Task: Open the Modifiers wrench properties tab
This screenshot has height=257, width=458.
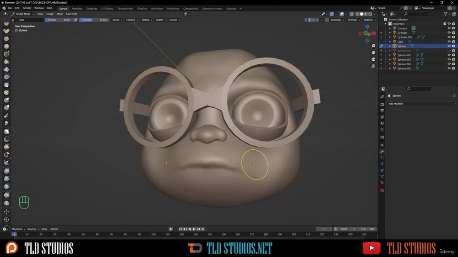Action: point(382,152)
